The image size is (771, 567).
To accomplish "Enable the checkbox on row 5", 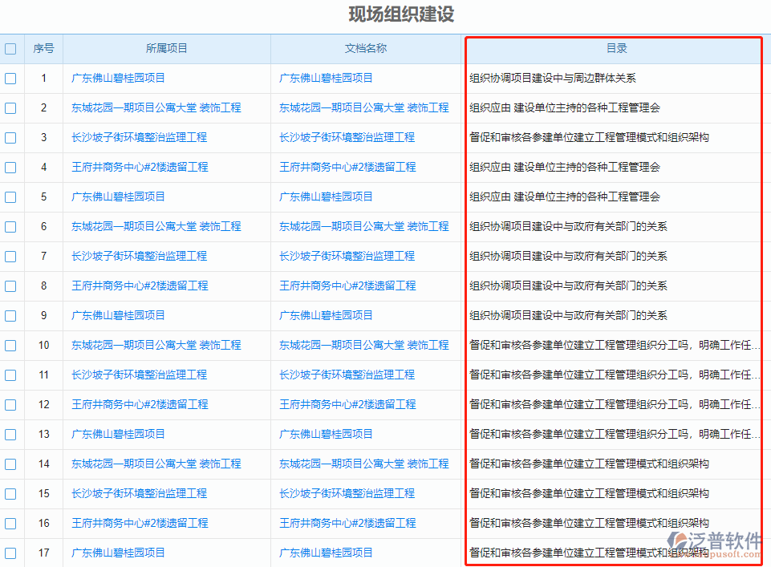I will tap(10, 196).
